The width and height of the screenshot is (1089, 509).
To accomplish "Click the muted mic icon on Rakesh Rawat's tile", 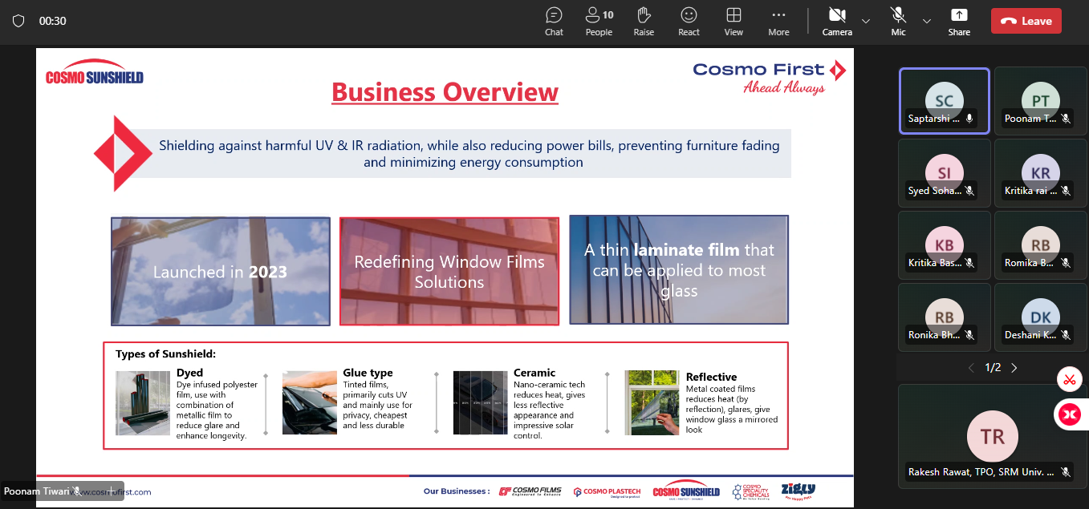I will pos(1066,472).
